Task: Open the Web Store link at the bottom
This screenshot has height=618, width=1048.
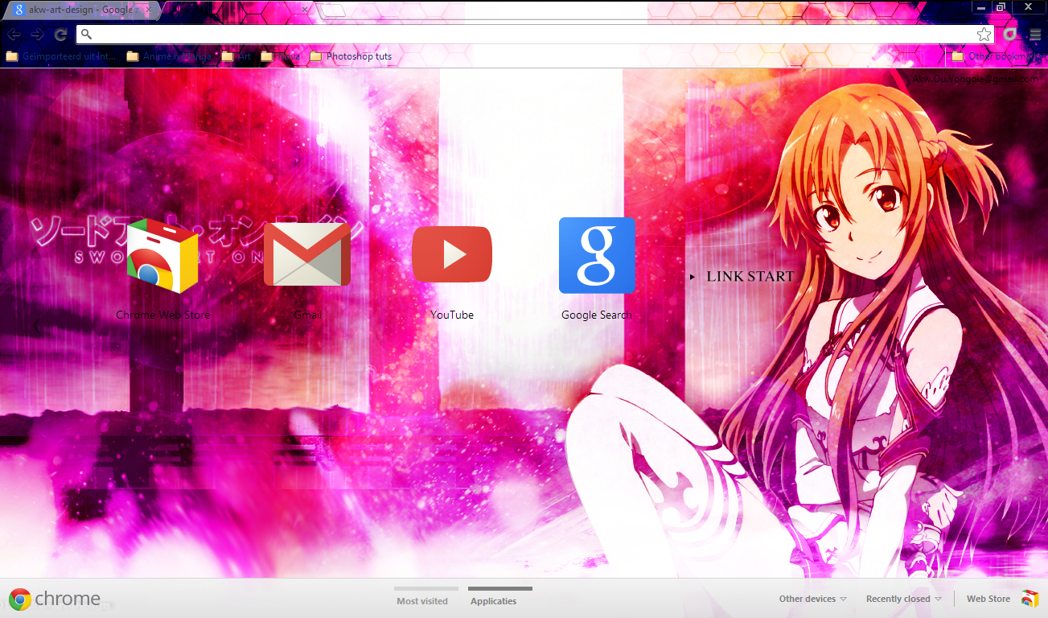Action: (988, 599)
